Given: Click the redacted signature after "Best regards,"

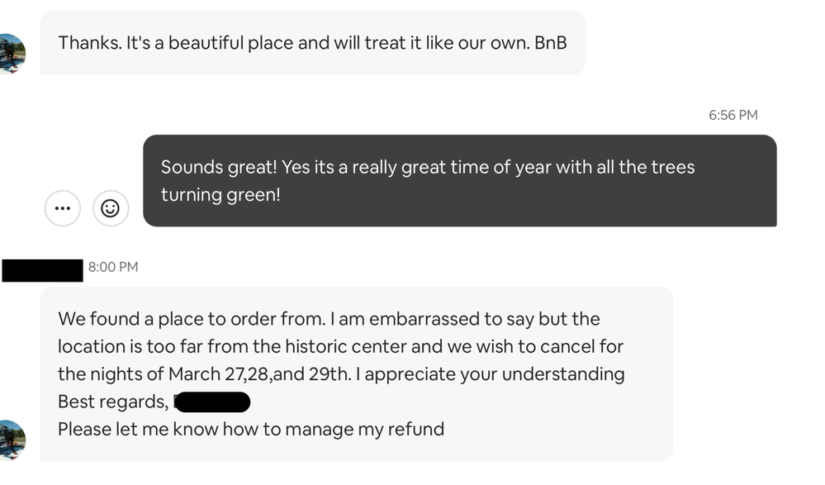Looking at the screenshot, I should [211, 402].
